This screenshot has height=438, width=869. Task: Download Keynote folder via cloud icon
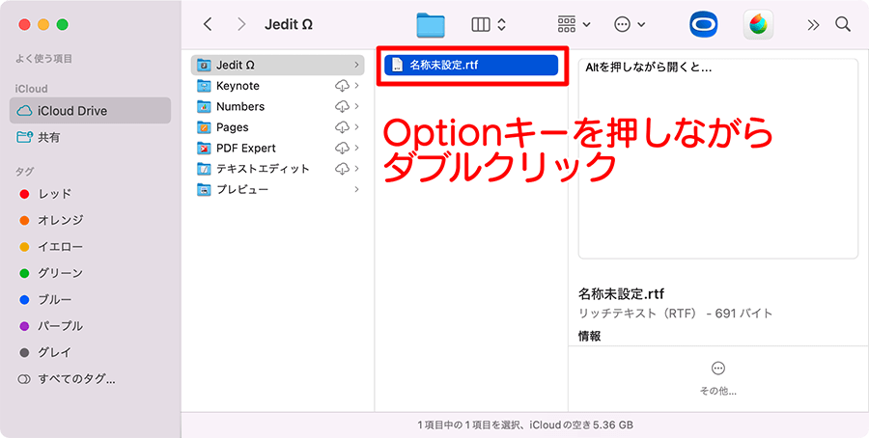click(343, 86)
